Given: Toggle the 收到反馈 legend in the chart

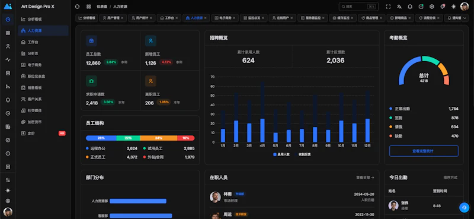Looking at the screenshot, I should [x=302, y=154].
